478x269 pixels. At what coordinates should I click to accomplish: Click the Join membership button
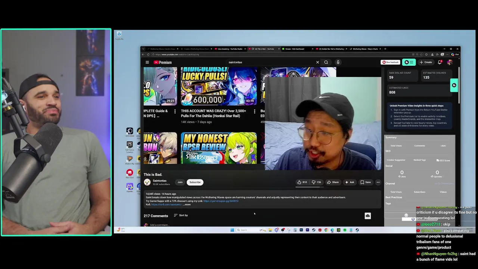[x=180, y=182]
